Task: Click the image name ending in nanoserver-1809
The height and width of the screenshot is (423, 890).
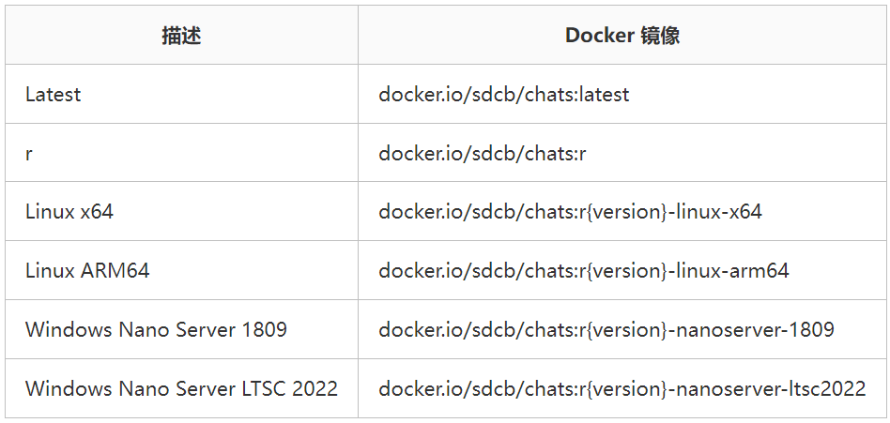Action: 606,330
